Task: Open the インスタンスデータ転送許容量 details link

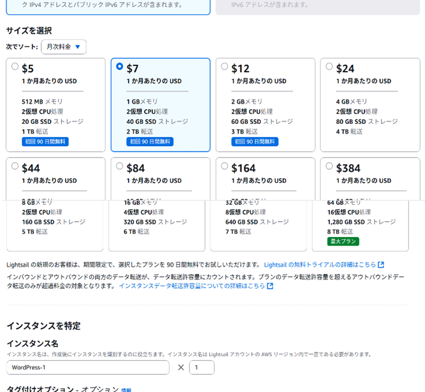Action: tap(192, 286)
